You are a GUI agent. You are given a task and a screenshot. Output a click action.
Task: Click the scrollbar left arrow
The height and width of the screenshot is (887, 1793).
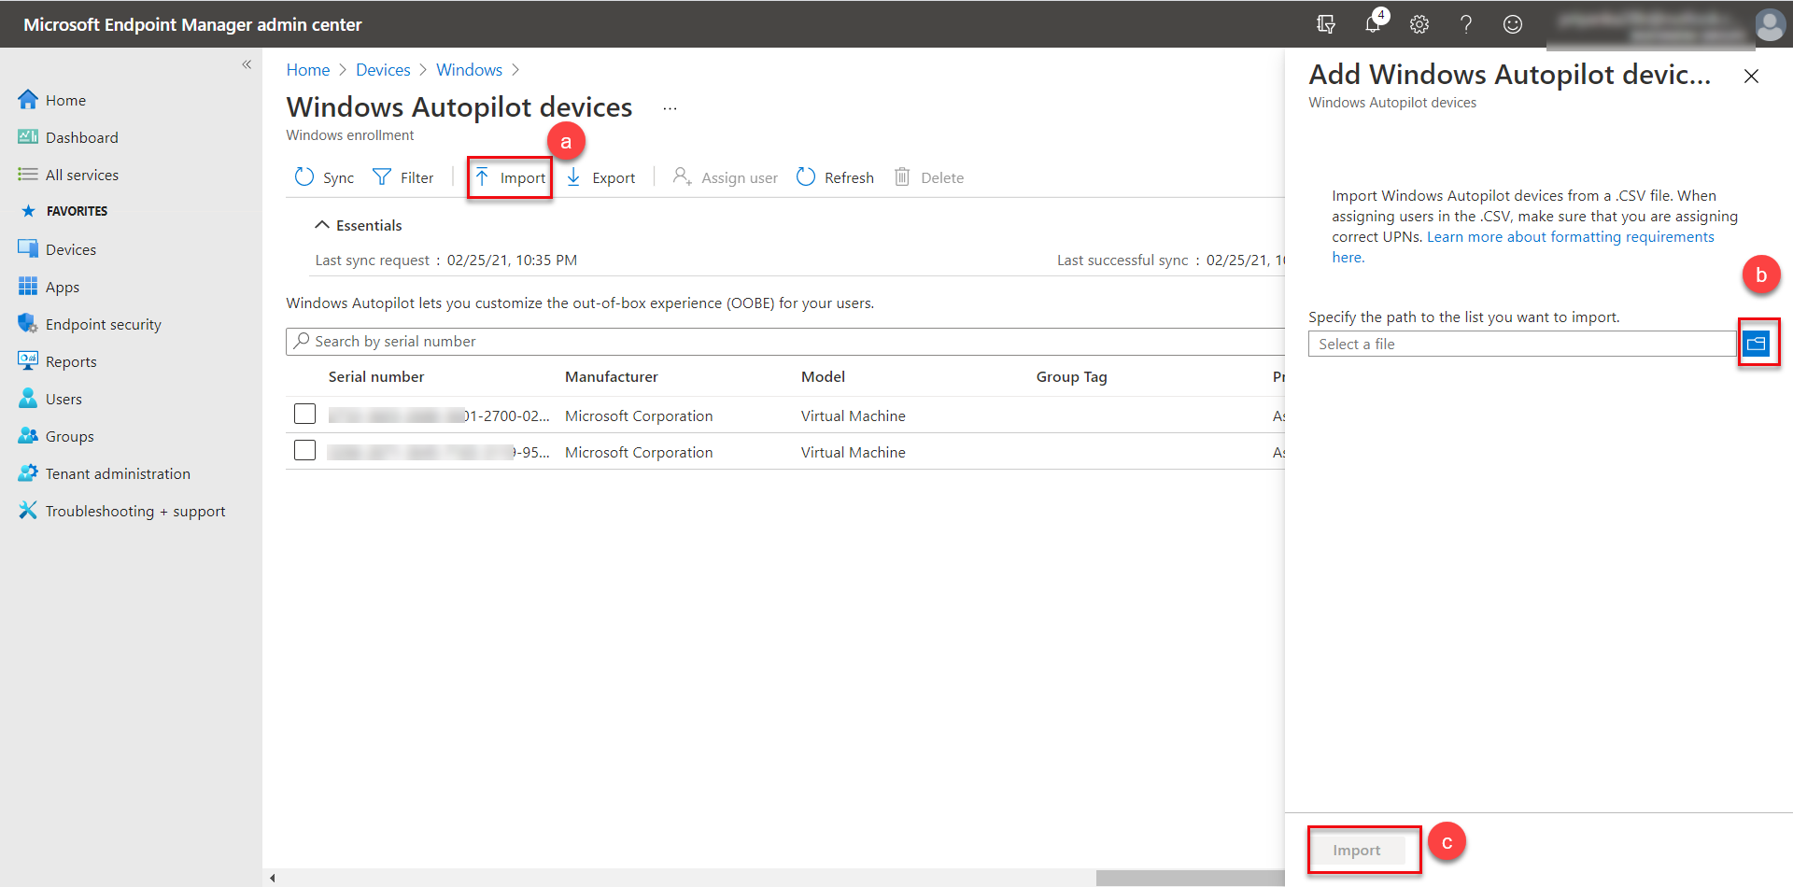coord(272,878)
